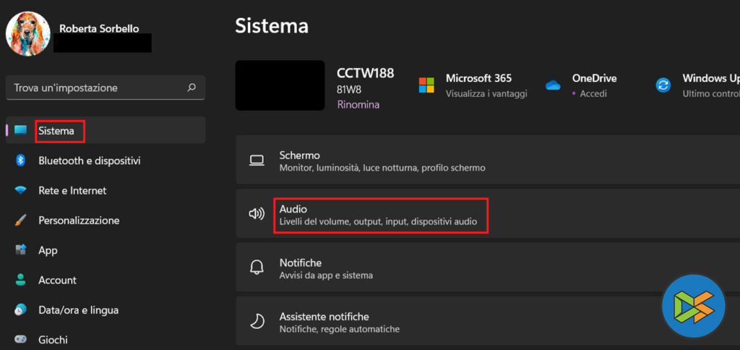Viewport: 740px width, 350px height.
Task: Click the OneDrive Accedi link
Action: (593, 93)
